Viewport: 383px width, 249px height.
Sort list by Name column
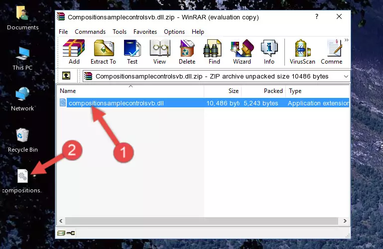[x=130, y=91]
